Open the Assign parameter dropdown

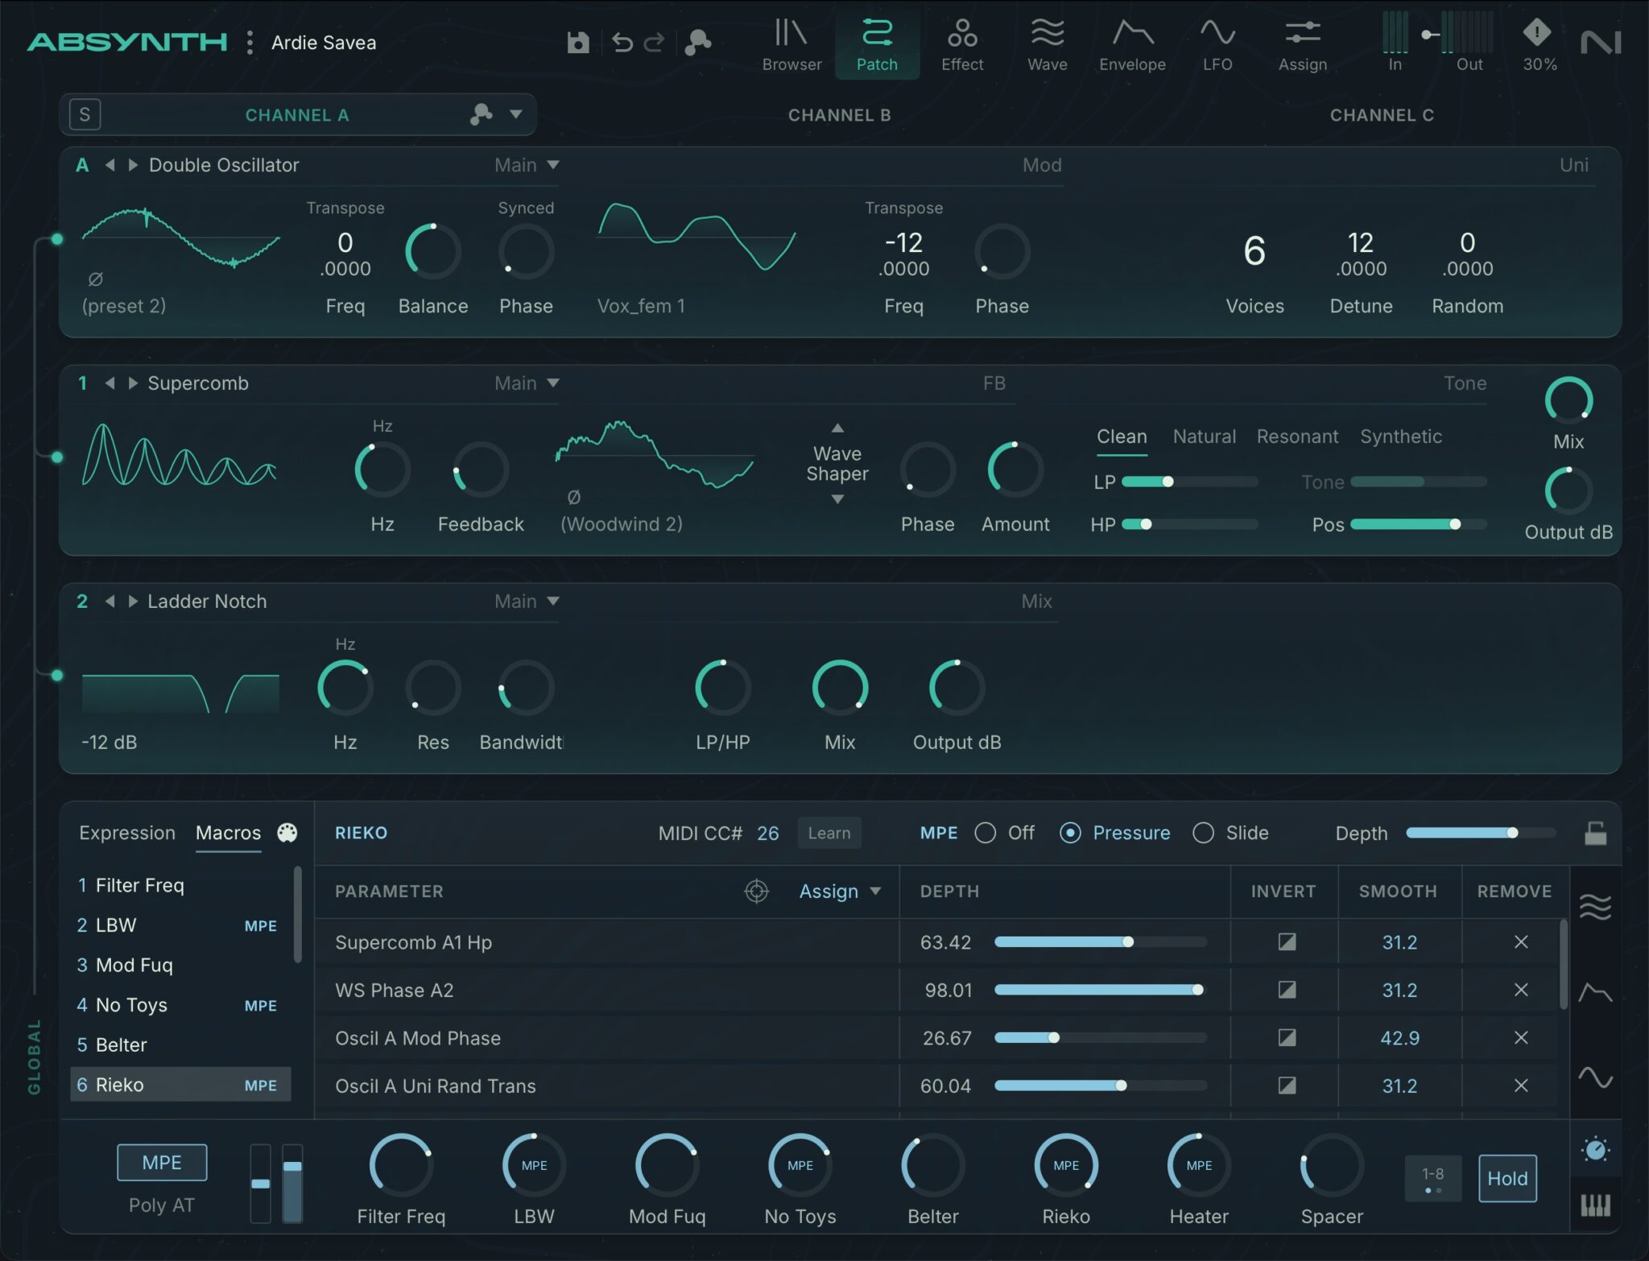pyautogui.click(x=840, y=891)
